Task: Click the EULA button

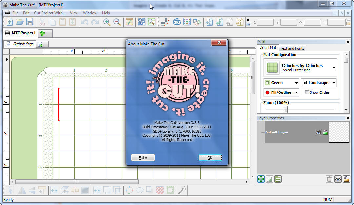Action: click(143, 158)
